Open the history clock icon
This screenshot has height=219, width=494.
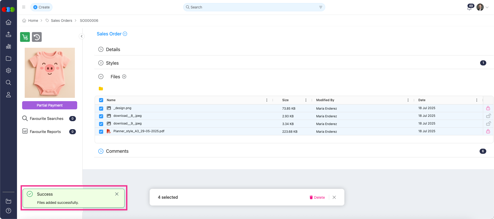pyautogui.click(x=37, y=37)
